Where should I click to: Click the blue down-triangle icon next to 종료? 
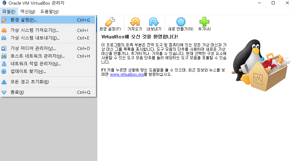click(4, 92)
